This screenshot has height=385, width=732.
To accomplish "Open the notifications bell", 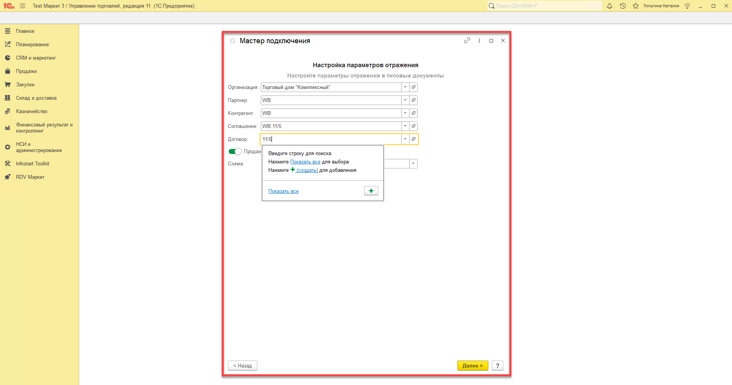I will pyautogui.click(x=610, y=6).
